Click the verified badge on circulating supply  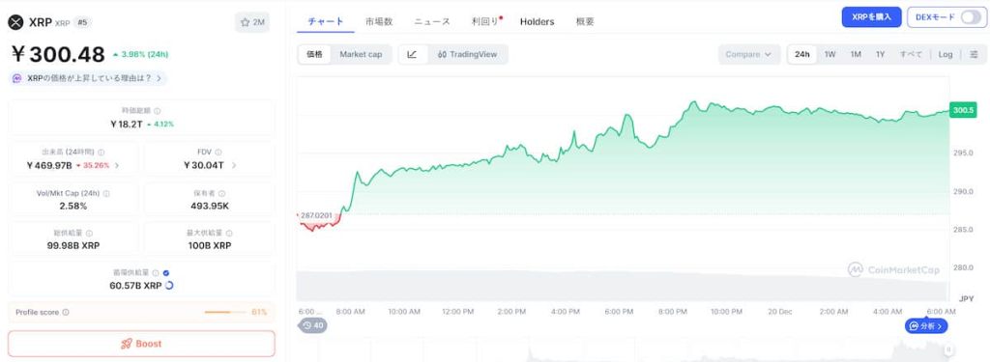(166, 273)
